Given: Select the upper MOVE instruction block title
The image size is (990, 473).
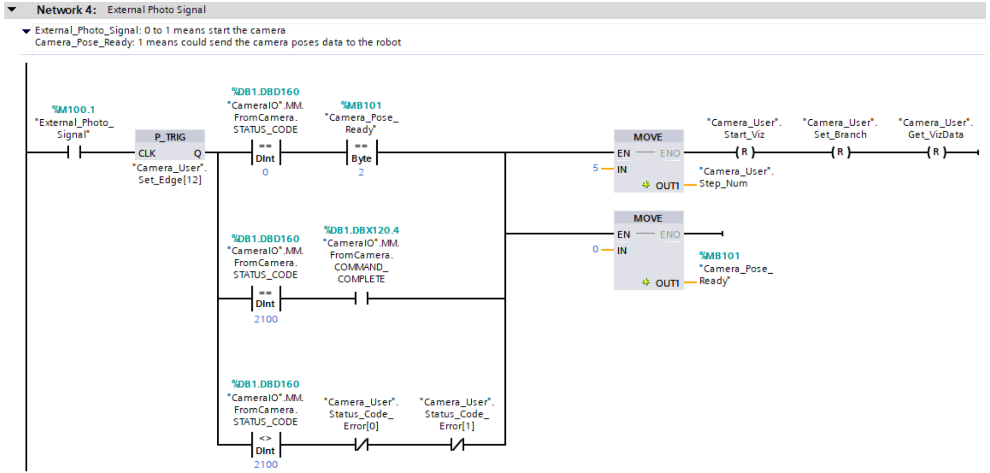Looking at the screenshot, I should (648, 137).
